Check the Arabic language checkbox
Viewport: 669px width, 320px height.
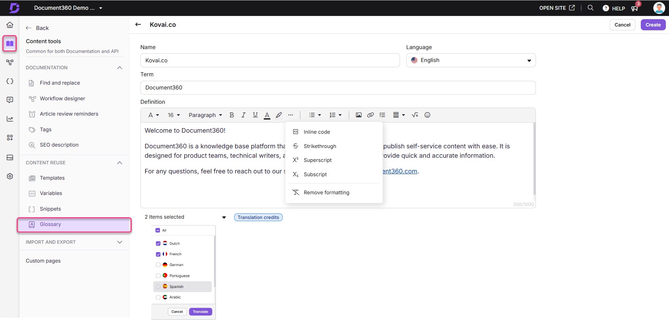[x=158, y=297]
